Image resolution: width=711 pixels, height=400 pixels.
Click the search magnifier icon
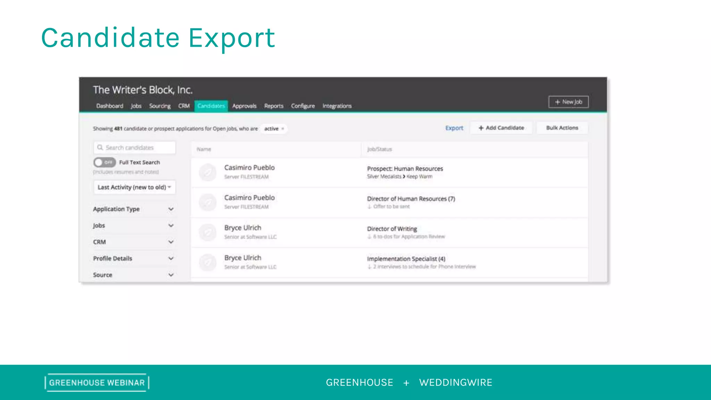(100, 148)
